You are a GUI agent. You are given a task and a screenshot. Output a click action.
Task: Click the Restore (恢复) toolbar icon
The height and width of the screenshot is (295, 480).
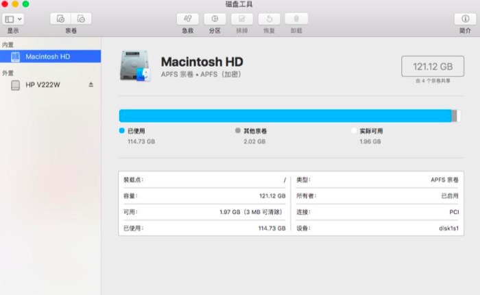tap(269, 19)
